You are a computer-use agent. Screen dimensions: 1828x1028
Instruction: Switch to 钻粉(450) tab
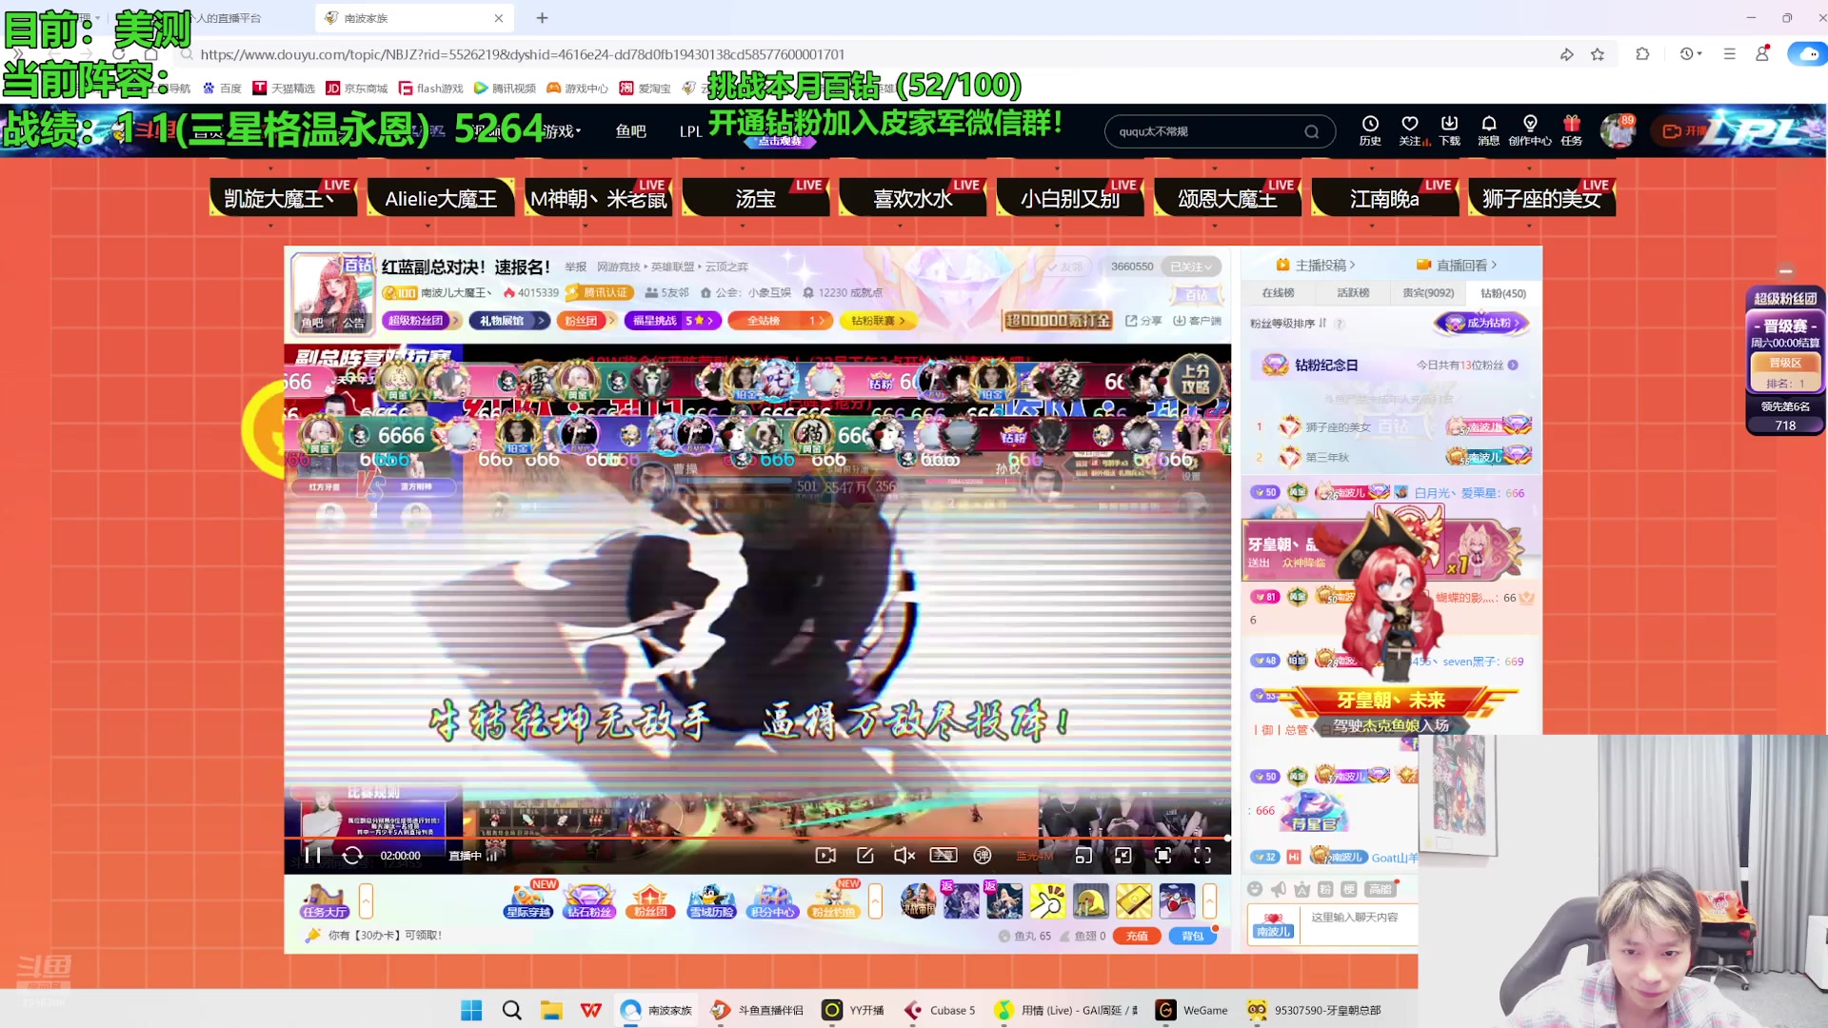click(x=1503, y=293)
